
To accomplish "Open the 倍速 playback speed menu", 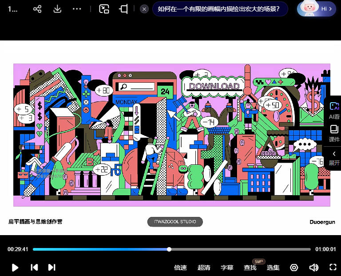I will pos(180,268).
